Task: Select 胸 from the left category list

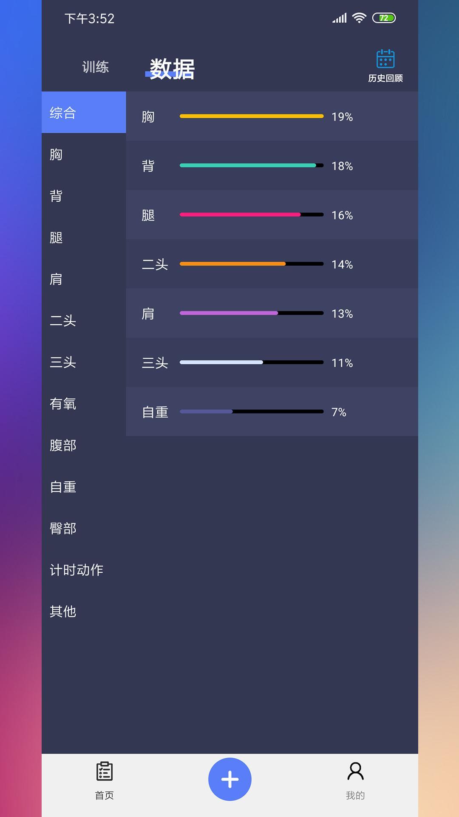Action: 55,155
